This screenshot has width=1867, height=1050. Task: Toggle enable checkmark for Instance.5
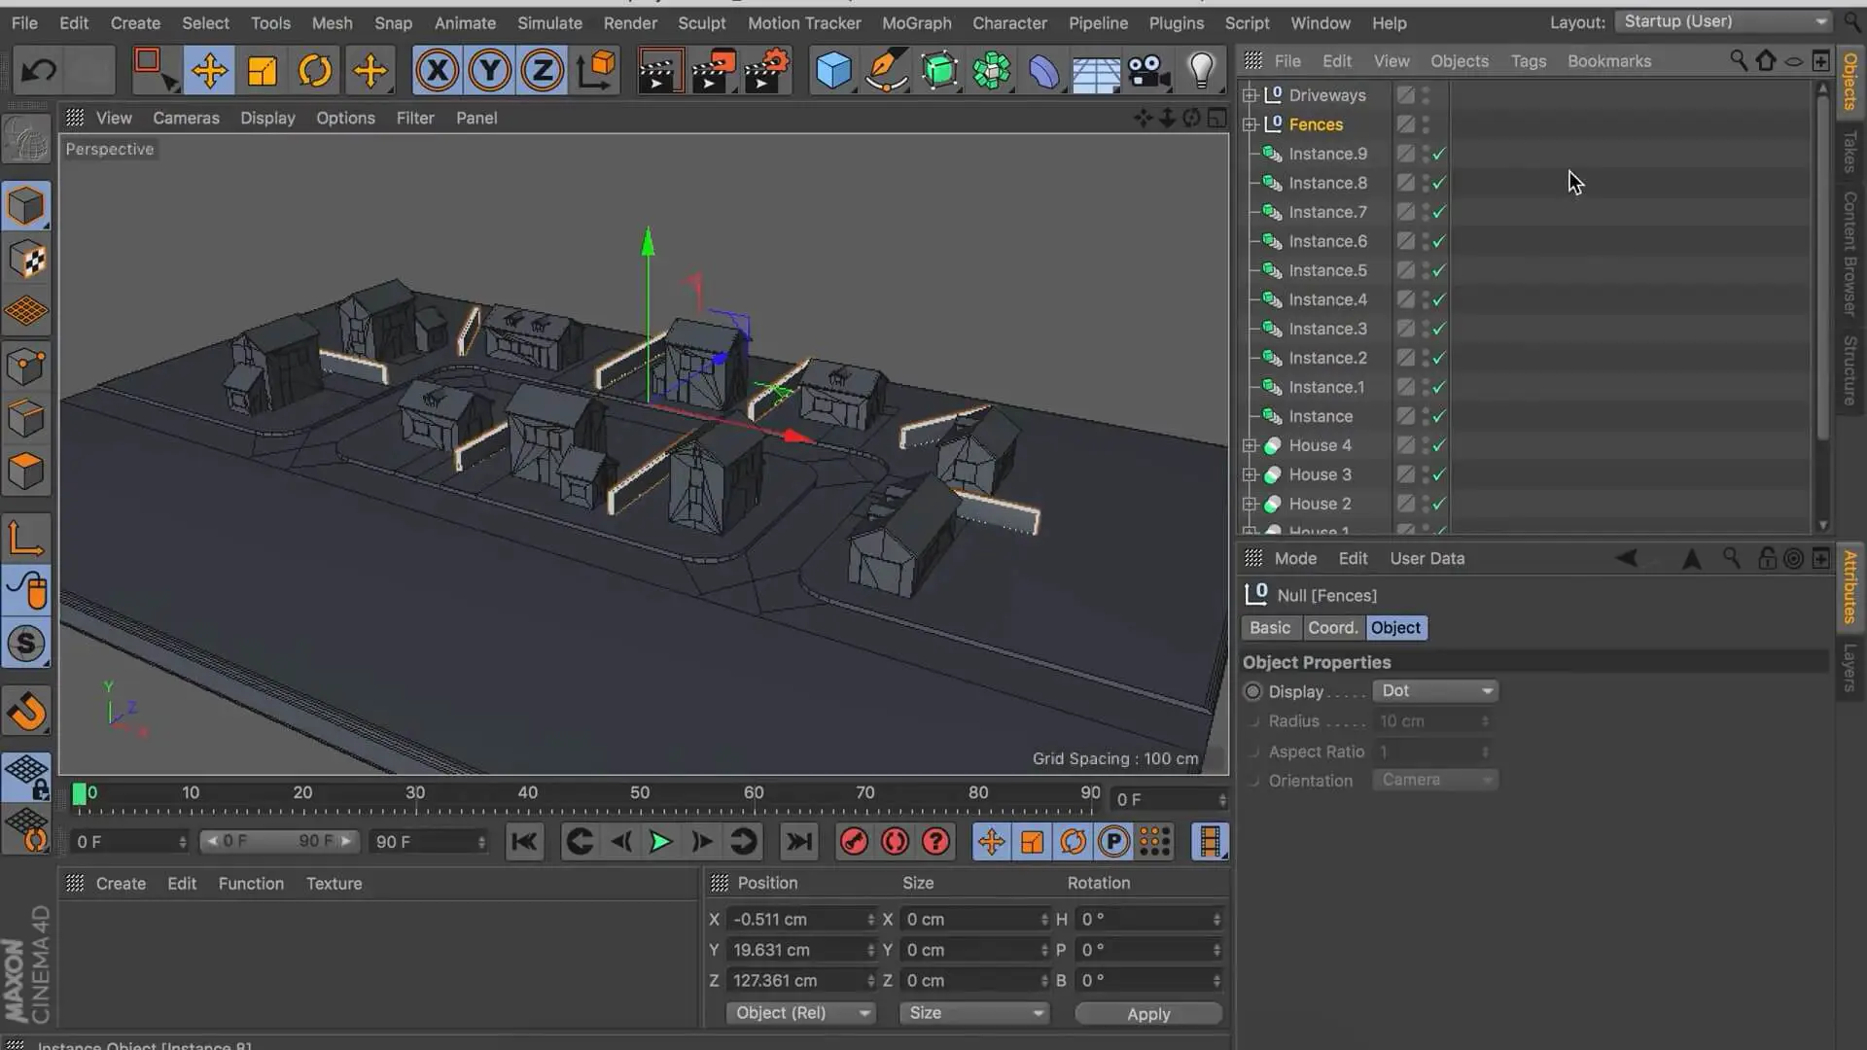pos(1439,270)
